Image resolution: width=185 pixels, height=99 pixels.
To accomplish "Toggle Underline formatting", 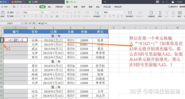I will pyautogui.click(x=32, y=16).
